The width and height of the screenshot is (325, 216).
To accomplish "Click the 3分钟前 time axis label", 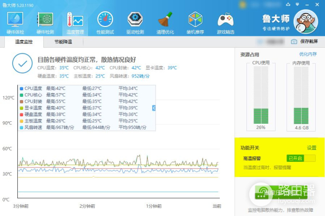I will 21,206.
